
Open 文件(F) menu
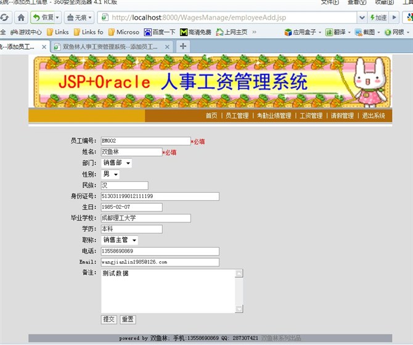tap(330, 2)
